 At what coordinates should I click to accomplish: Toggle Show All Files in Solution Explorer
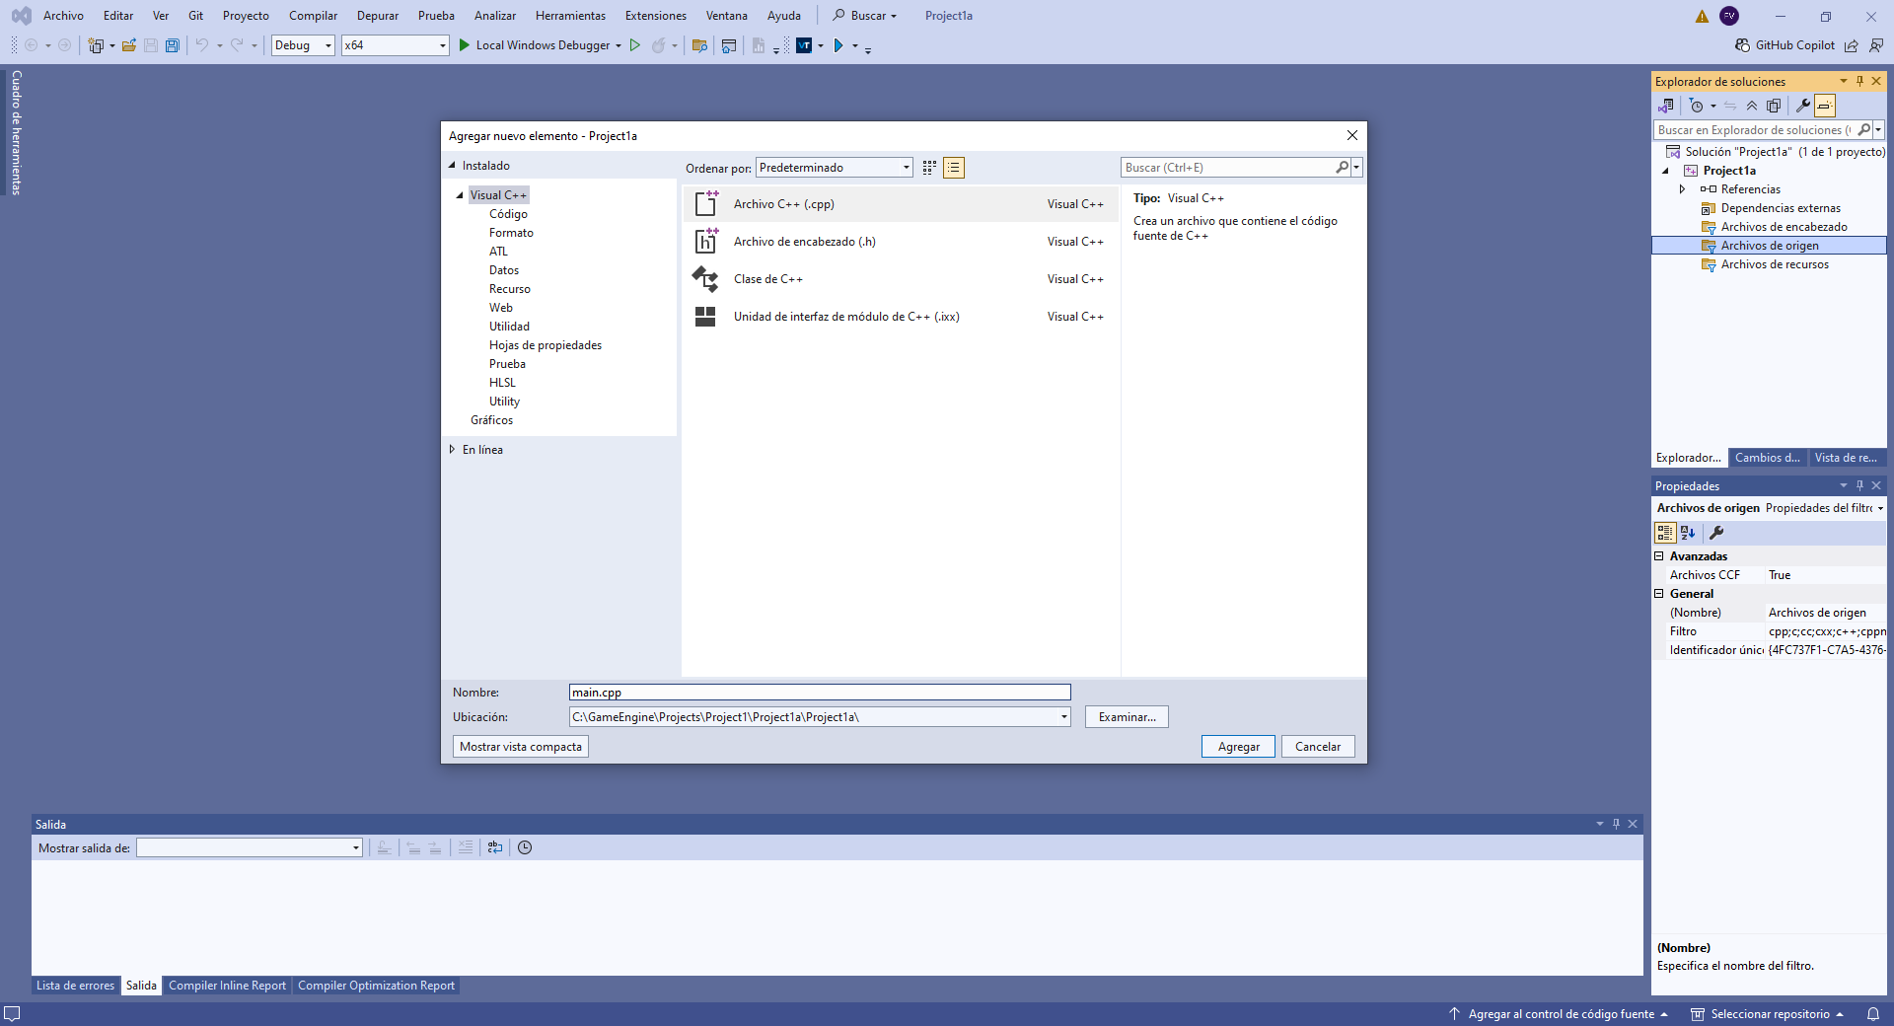(1774, 106)
